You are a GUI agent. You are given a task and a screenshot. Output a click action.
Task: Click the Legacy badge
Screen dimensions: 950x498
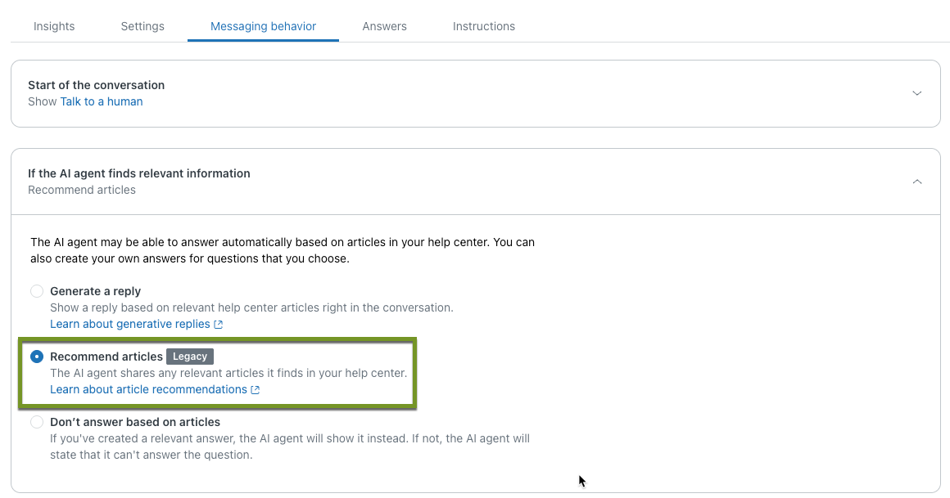click(x=190, y=357)
